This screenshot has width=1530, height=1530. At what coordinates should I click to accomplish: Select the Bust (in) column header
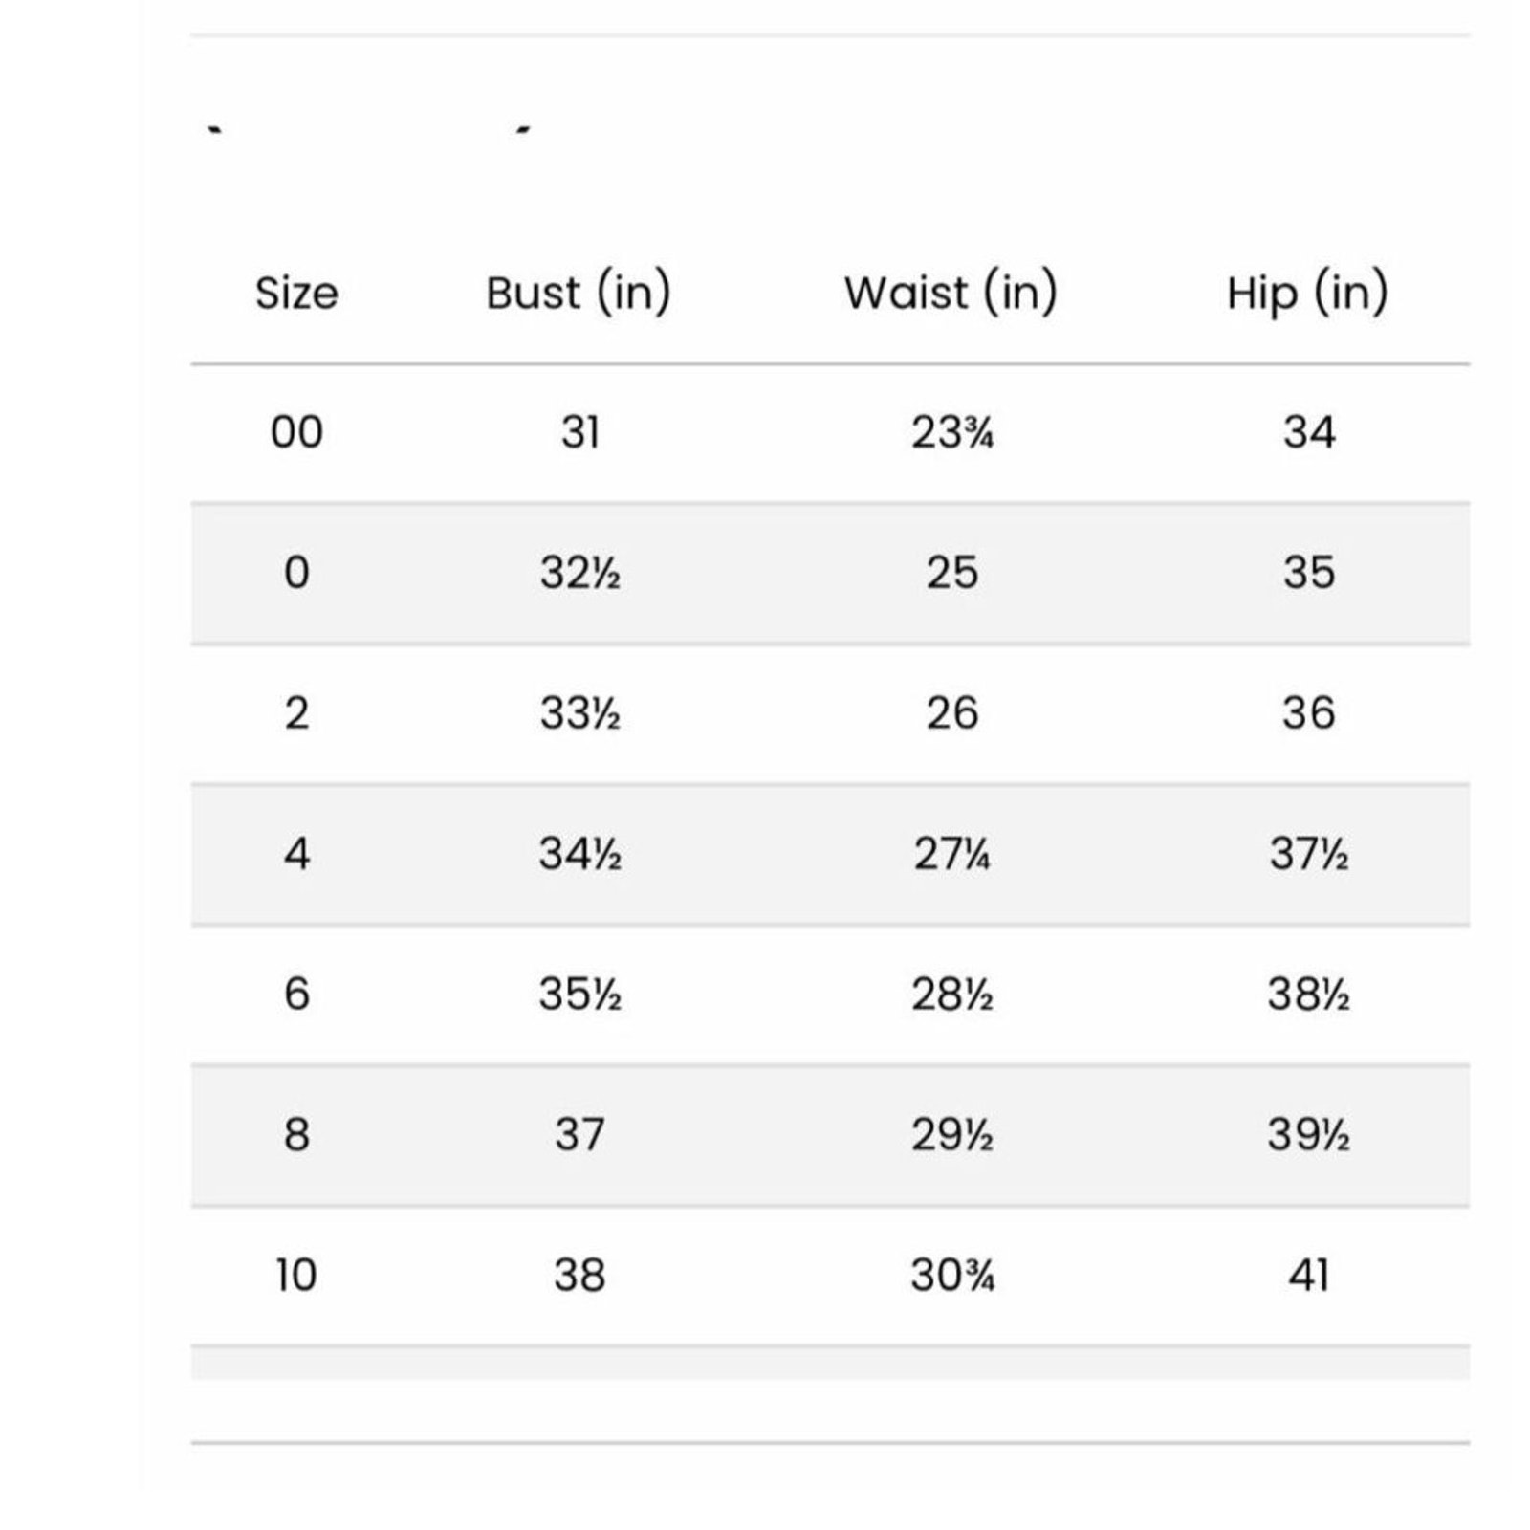point(579,293)
